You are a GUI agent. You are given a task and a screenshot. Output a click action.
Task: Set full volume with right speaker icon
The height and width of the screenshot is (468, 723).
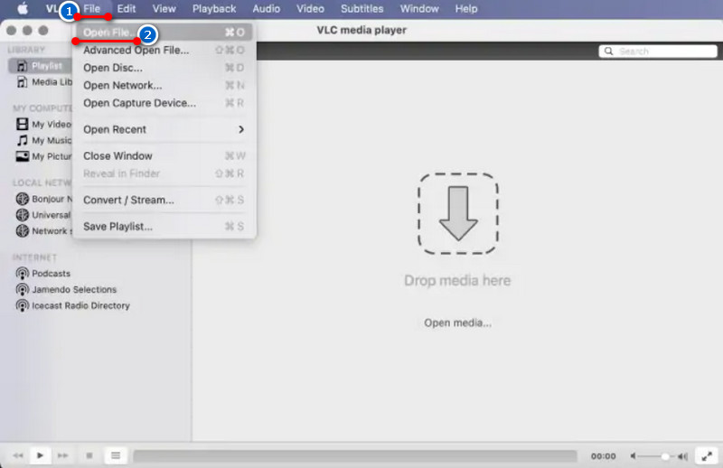(683, 456)
